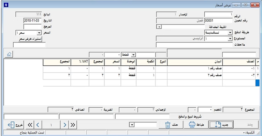Click the VAT % column header
This screenshot has height=136, width=262.
pos(80,62)
